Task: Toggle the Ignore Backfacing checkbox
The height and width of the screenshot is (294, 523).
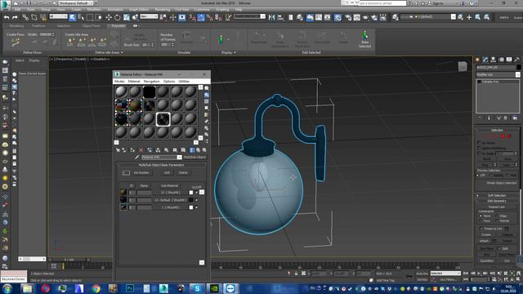Action: (480, 148)
